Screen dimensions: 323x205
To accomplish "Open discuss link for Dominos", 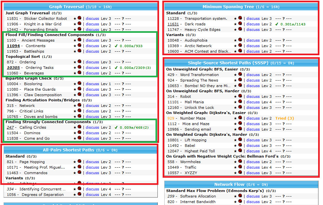I will click(x=92, y=133).
